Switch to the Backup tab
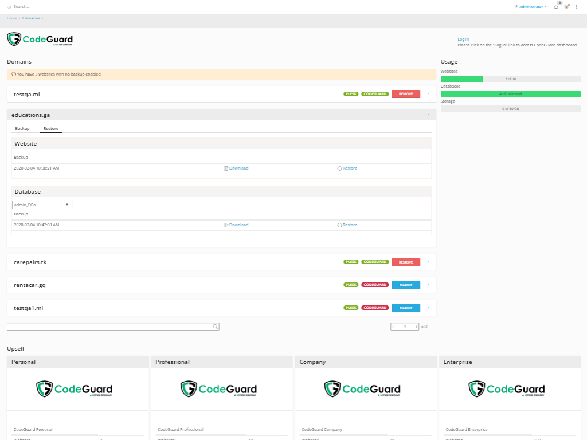This screenshot has width=587, height=440. (x=22, y=129)
